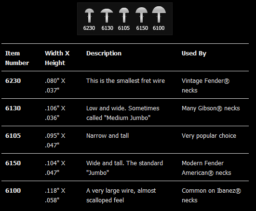This screenshot has height=211, width=256.
Task: Click the Vintage Fender necks cell
Action: [x=205, y=86]
